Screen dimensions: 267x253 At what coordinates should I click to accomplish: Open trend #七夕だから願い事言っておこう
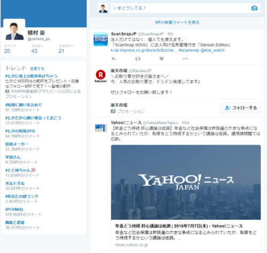tap(33, 118)
